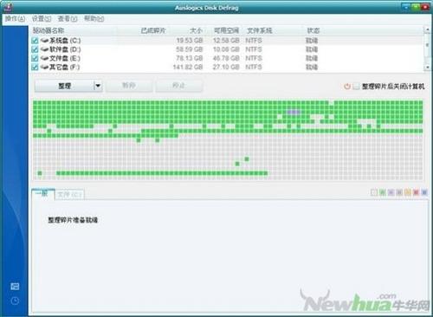Click the 141.82 GB size cell
This screenshot has height=317, width=433.
point(188,68)
